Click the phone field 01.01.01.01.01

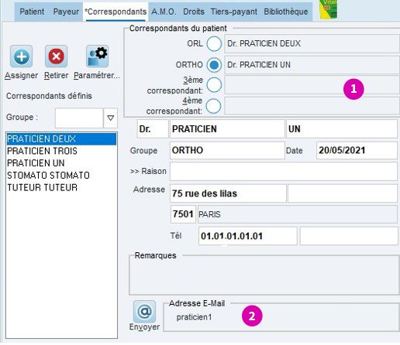click(x=248, y=236)
